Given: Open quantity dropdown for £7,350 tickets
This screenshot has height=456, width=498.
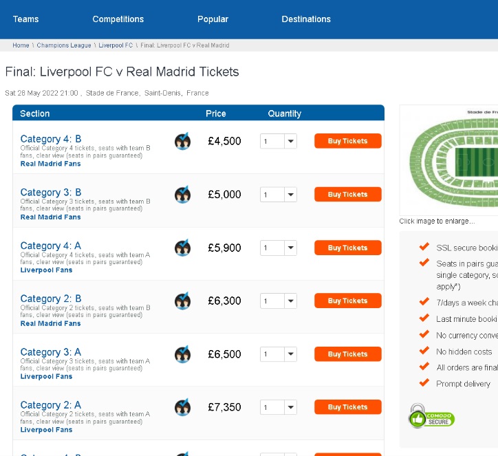Looking at the screenshot, I should pos(279,407).
